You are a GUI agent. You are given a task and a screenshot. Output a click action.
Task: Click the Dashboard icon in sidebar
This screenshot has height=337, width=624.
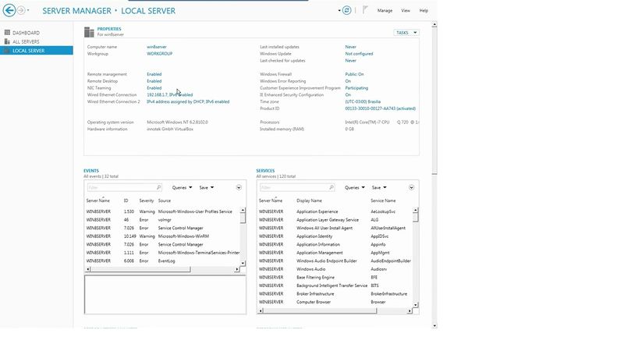click(x=7, y=33)
